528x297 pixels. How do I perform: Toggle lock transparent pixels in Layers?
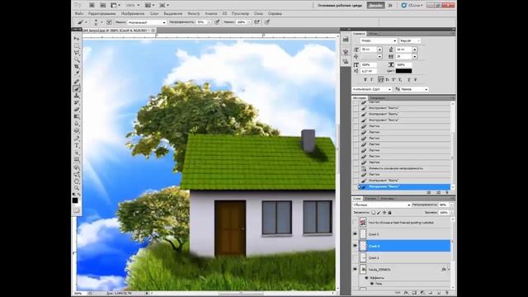click(x=373, y=213)
